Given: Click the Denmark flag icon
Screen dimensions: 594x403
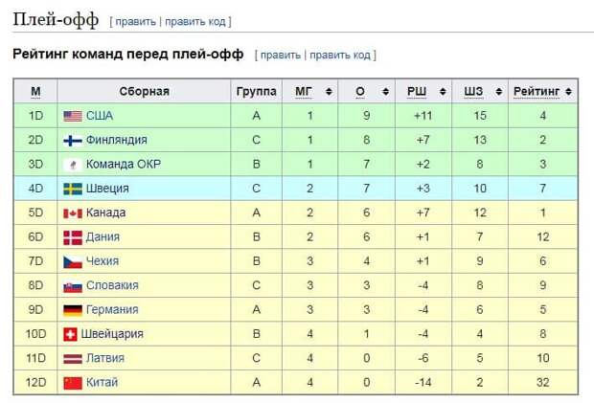Looking at the screenshot, I should (73, 237).
